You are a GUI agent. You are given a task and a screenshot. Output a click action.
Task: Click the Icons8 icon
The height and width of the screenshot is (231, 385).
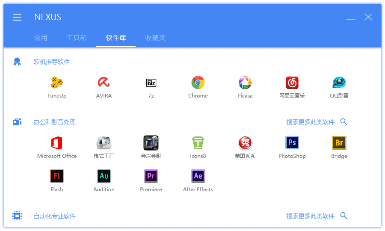coord(198,143)
